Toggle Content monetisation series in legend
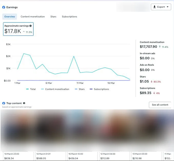Viewport: 174px width, 161px height. [x=55, y=89]
